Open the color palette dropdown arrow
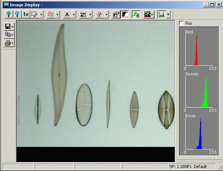 (152, 14)
